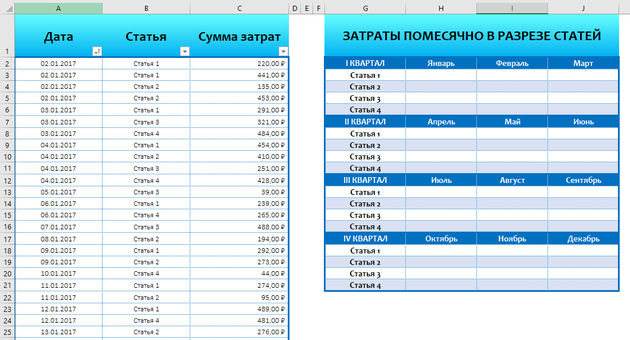
Task: Select the cell showing 220,00 ₽
Action: click(x=239, y=63)
